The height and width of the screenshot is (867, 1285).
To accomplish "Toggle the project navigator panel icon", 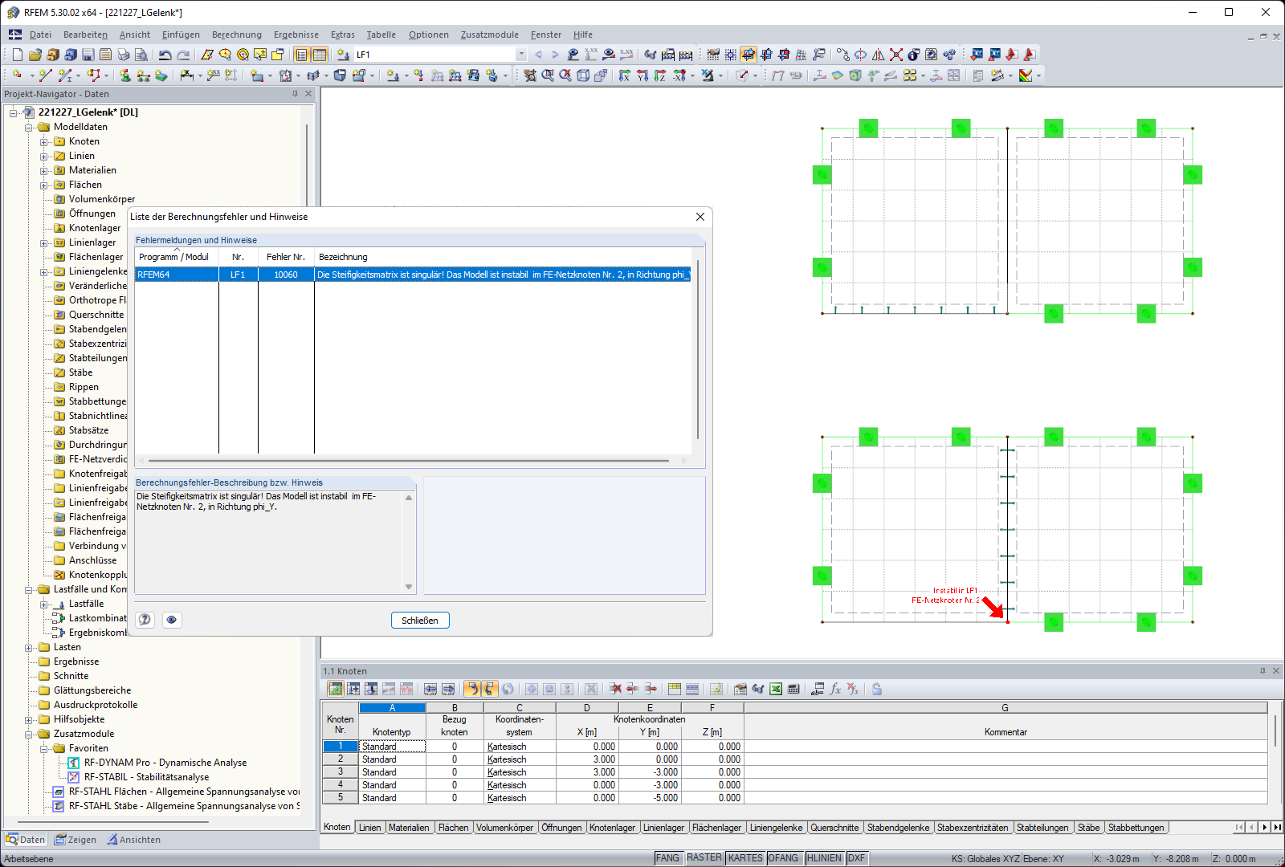I will (x=302, y=55).
